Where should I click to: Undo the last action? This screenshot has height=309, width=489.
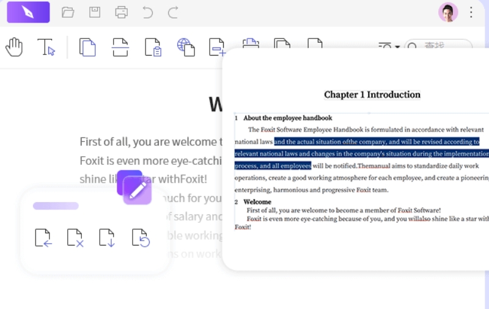click(148, 12)
